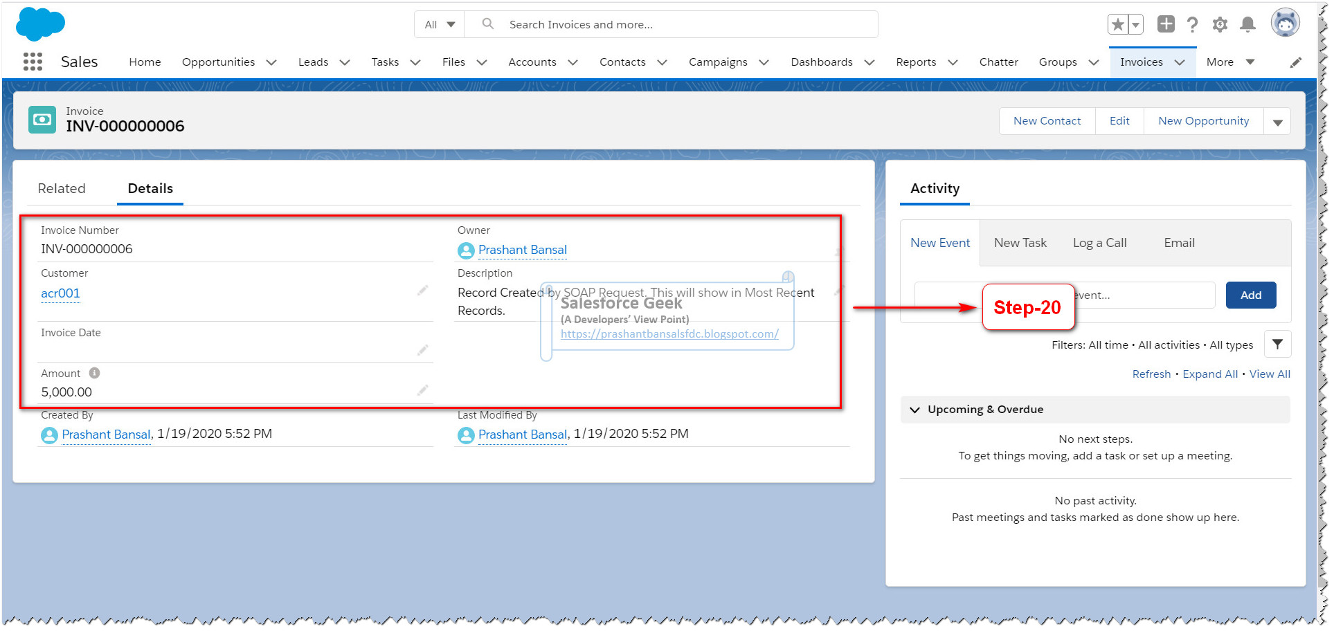
Task: Switch to the New Task tab
Action: [1020, 243]
